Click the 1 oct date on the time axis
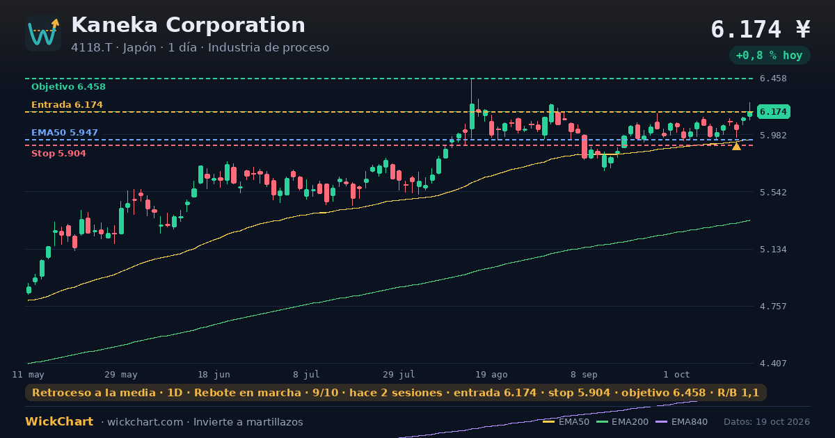This screenshot has height=438, width=835. 676,374
